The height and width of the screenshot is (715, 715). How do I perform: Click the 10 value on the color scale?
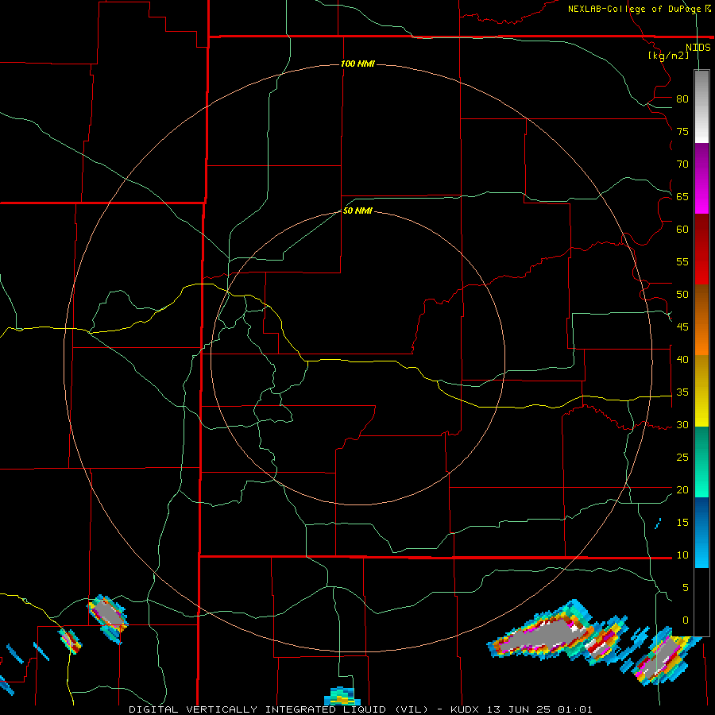(682, 555)
